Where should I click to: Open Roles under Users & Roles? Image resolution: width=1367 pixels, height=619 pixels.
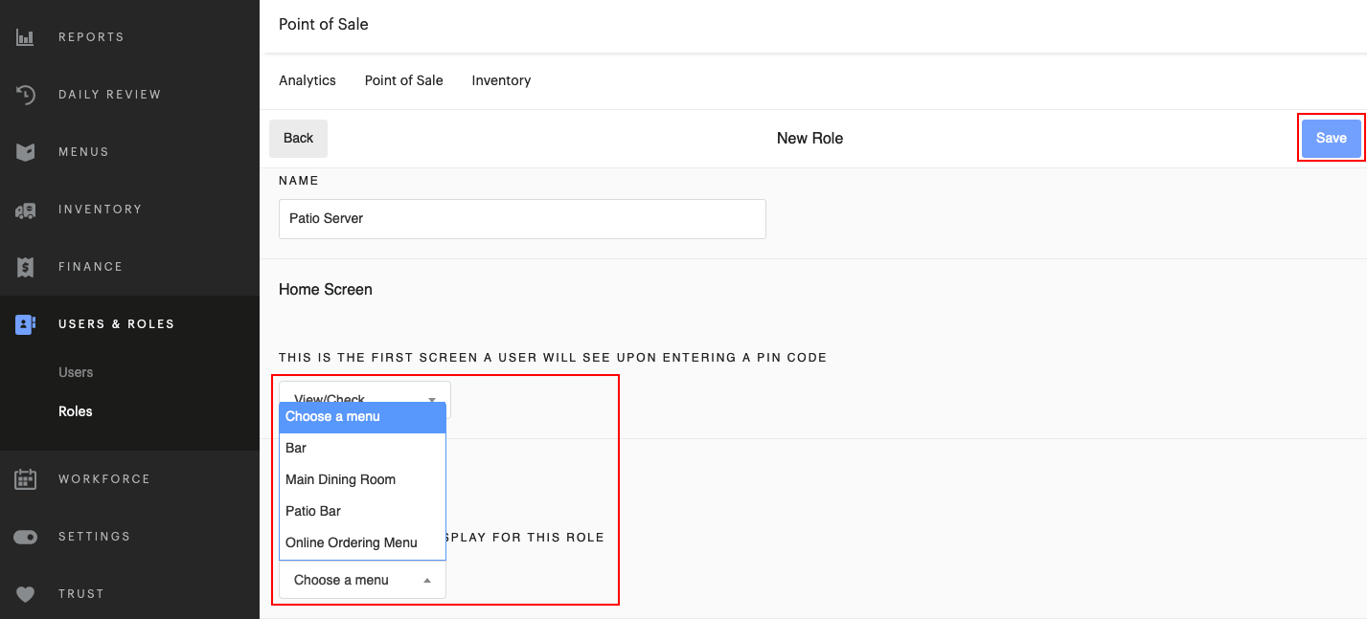click(x=76, y=410)
